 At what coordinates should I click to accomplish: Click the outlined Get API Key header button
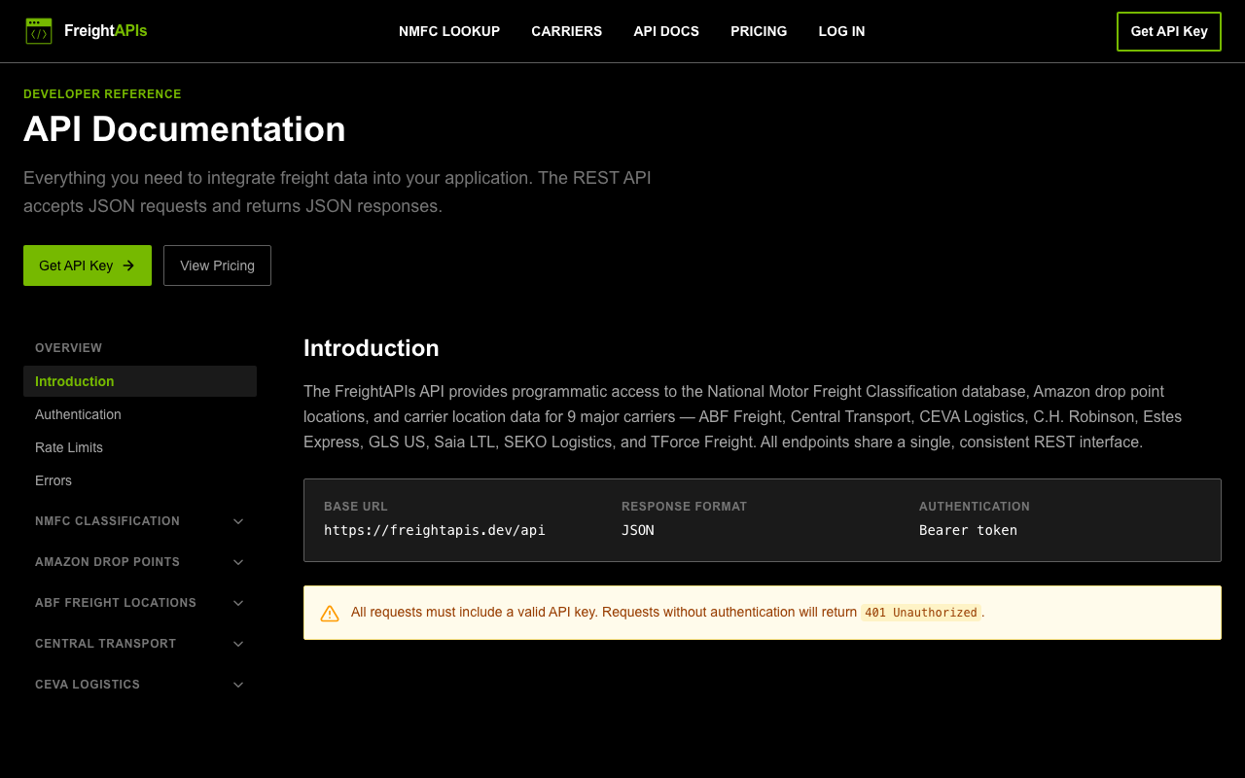point(1169,31)
